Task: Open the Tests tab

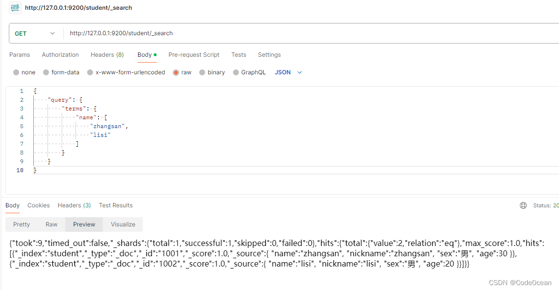Action: click(238, 54)
